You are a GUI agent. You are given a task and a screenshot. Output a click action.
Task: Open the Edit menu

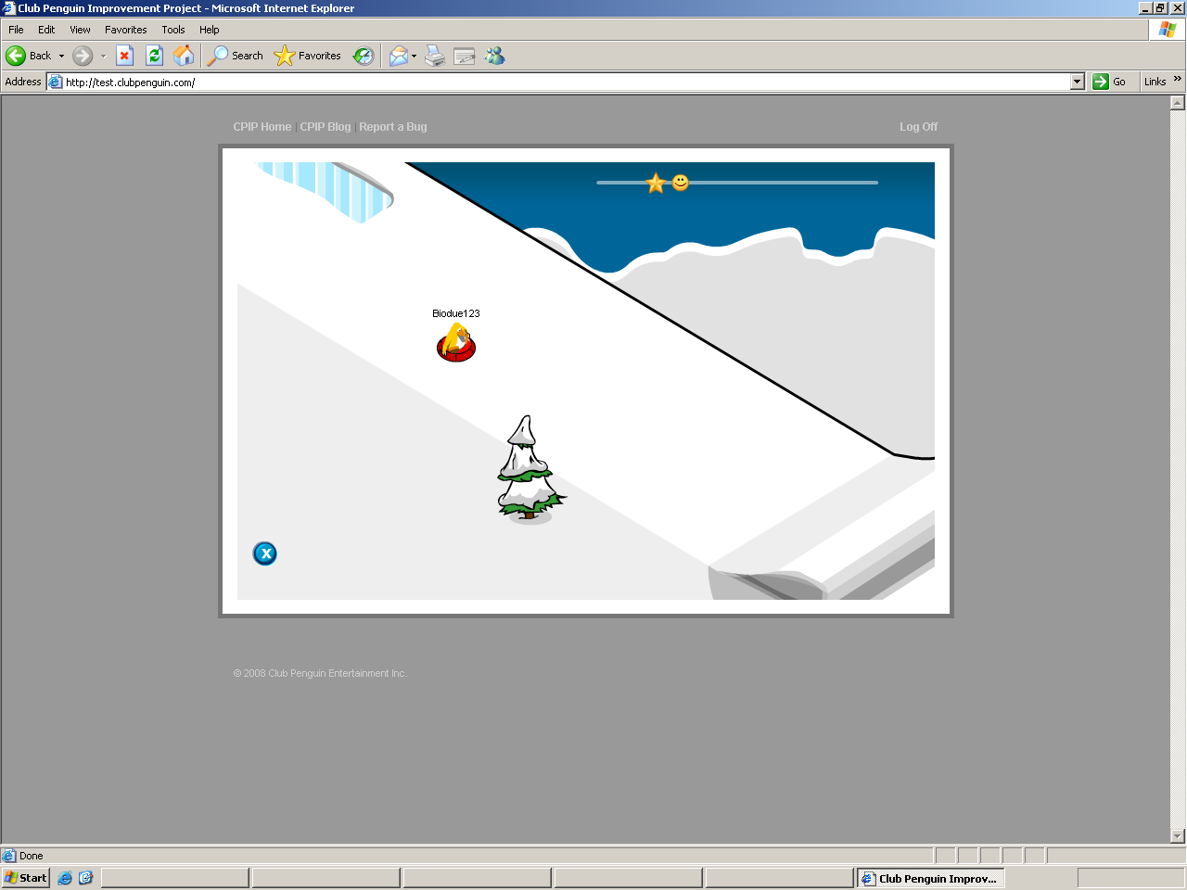(46, 30)
